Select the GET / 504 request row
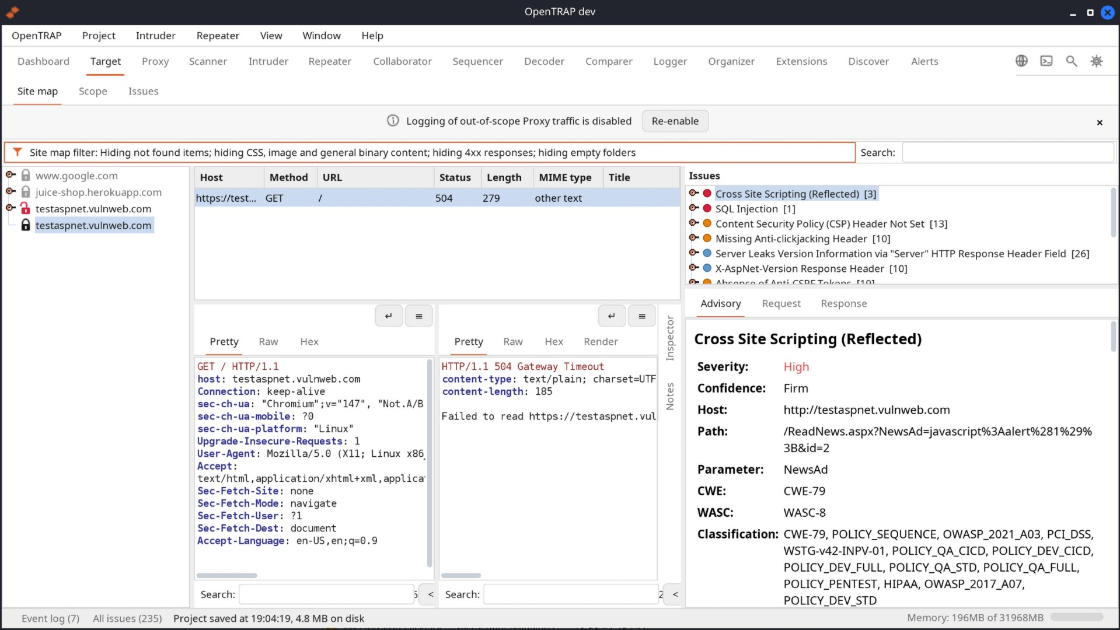This screenshot has width=1120, height=630. [437, 198]
